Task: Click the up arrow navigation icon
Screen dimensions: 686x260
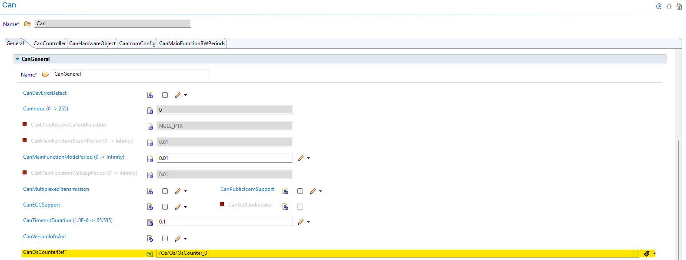Action: (x=669, y=6)
